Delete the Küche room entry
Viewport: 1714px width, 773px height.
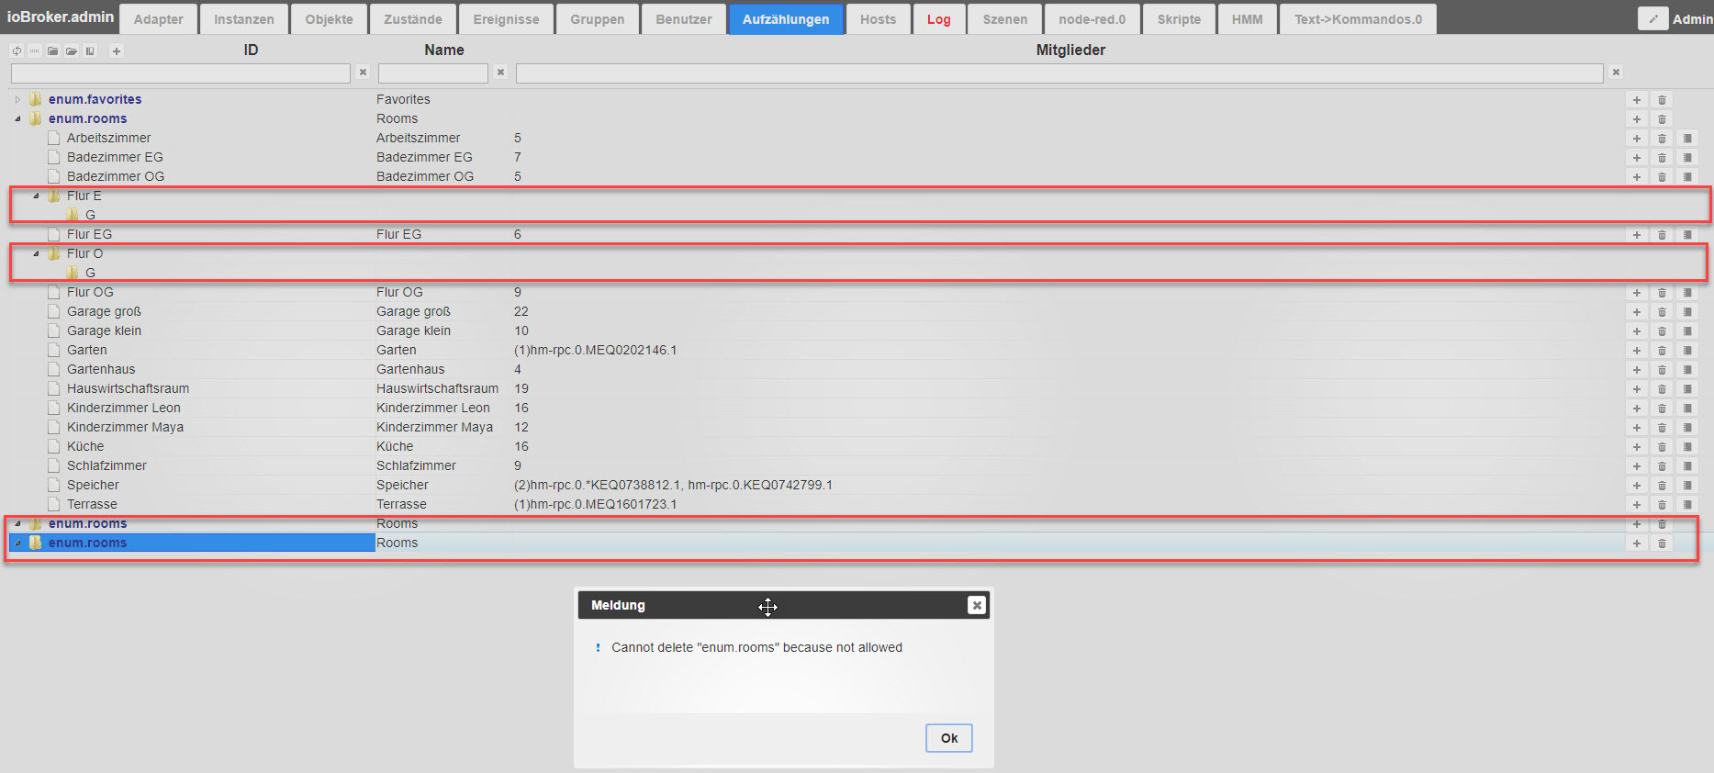coord(1662,447)
